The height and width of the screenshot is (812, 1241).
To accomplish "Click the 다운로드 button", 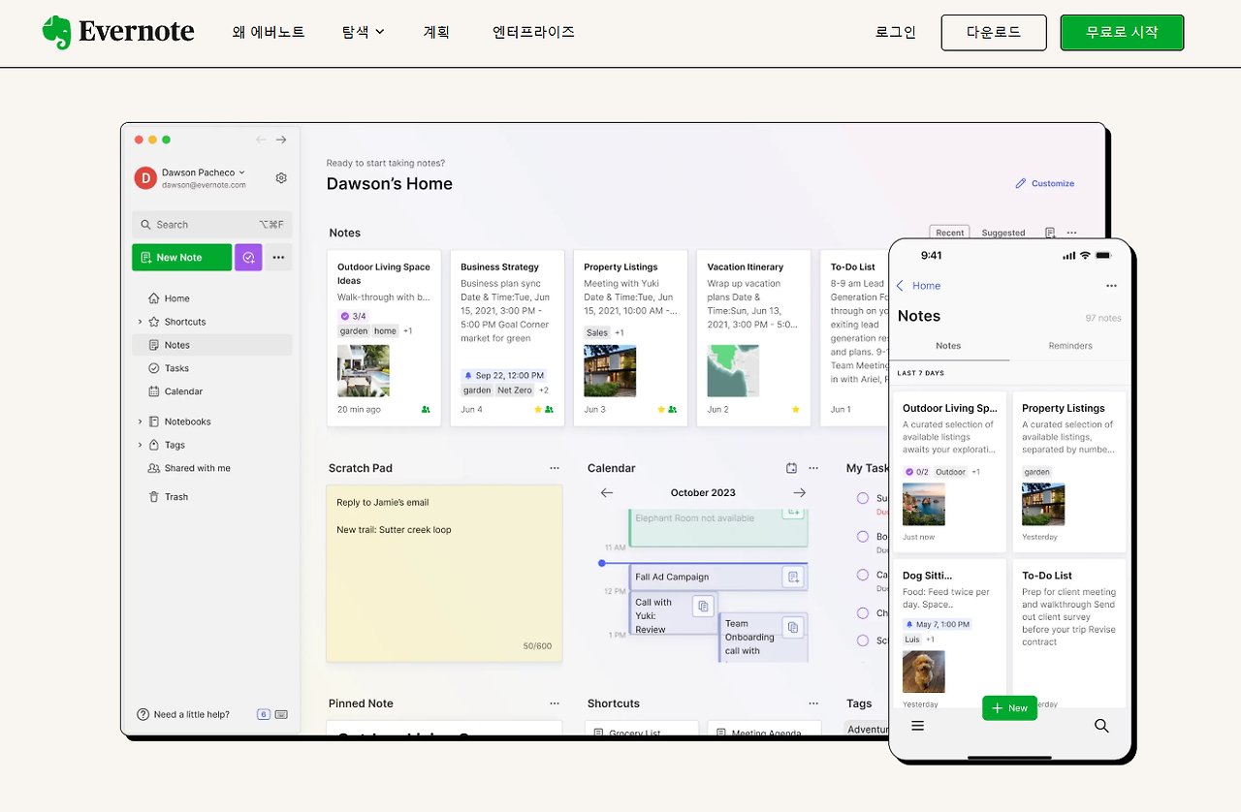I will [994, 32].
